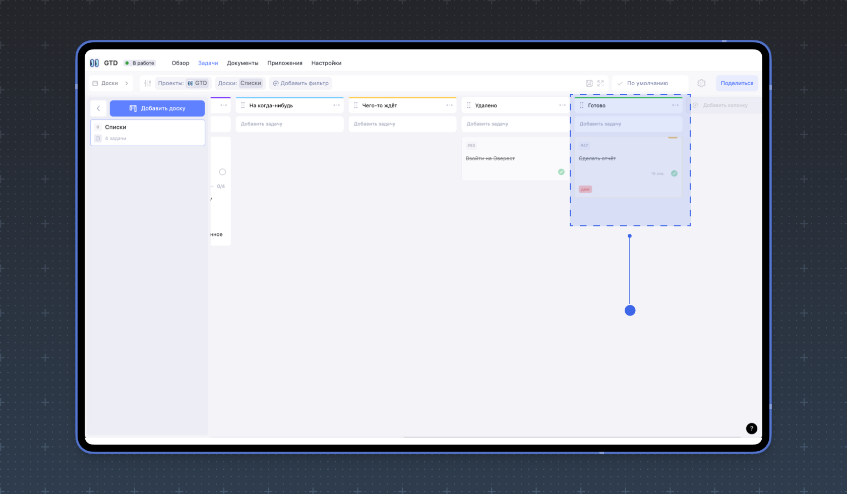This screenshot has width=847, height=494.
Task: Click the Добавить доску button
Action: click(x=157, y=108)
